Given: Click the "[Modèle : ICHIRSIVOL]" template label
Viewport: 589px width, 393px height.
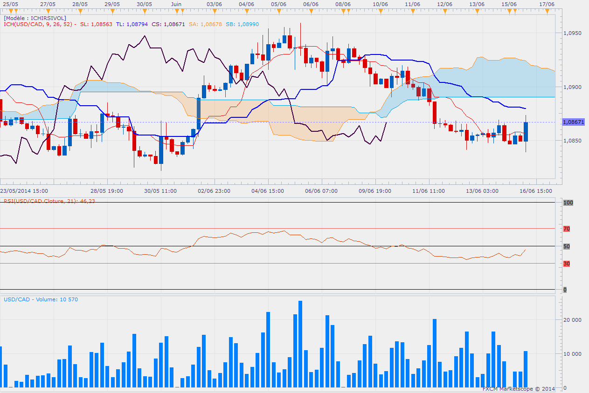Looking at the screenshot, I should [35, 18].
